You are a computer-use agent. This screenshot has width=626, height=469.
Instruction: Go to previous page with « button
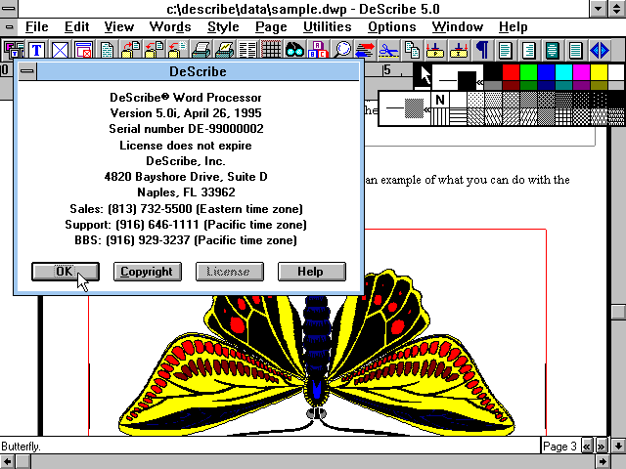587,446
